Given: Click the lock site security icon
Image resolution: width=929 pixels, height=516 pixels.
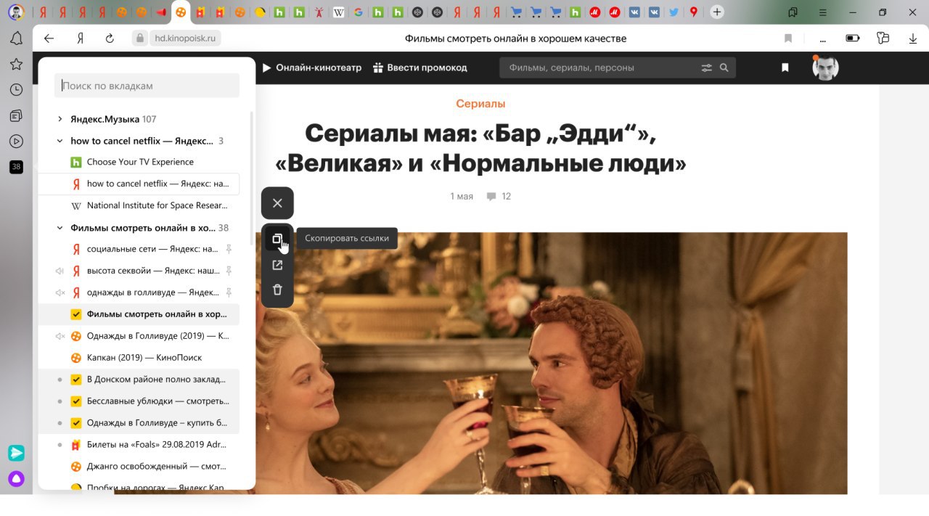Looking at the screenshot, I should click(140, 38).
